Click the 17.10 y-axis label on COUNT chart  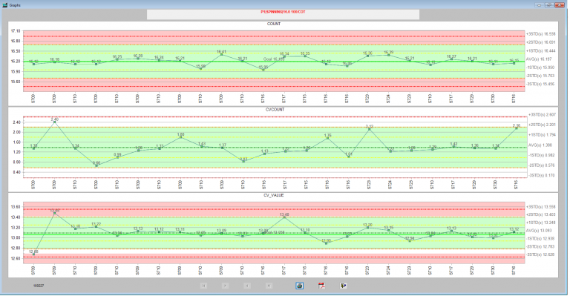[16, 31]
